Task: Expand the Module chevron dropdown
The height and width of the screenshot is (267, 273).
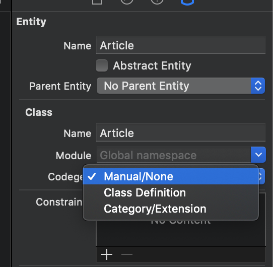Action: click(258, 155)
